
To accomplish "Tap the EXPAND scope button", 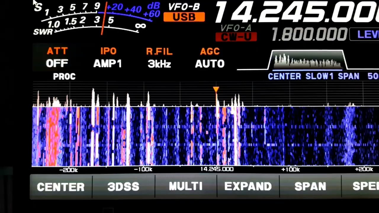I will 248,187.
